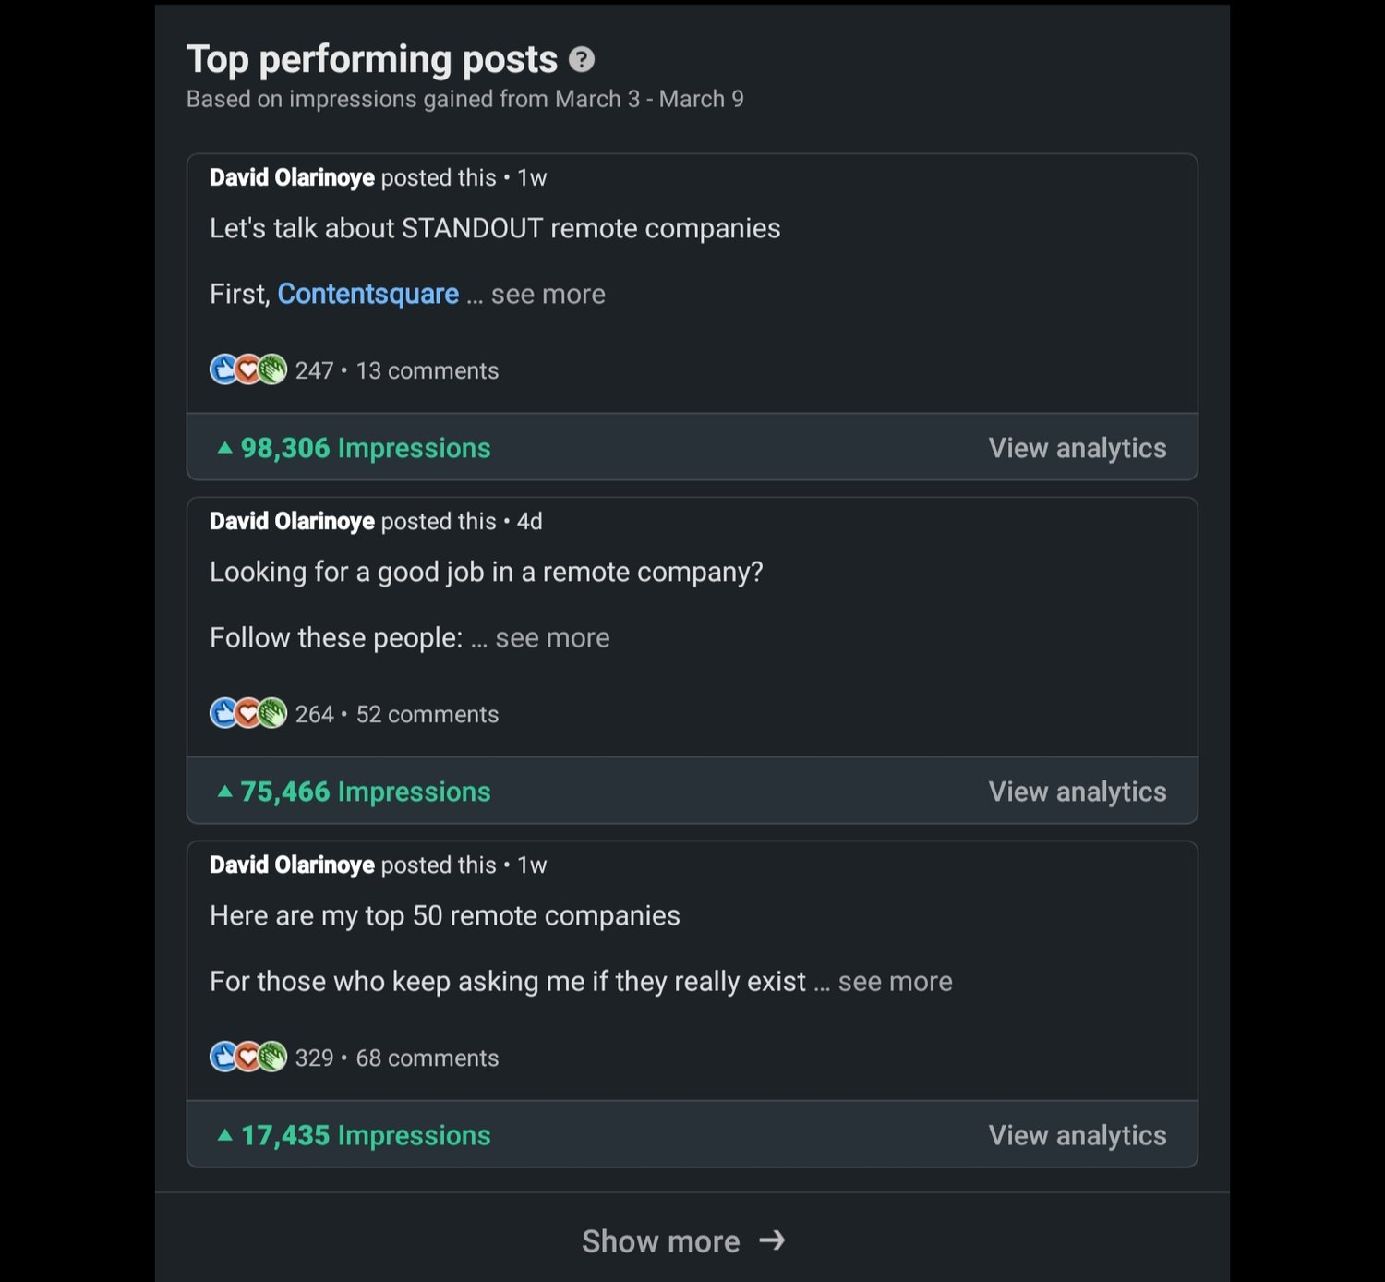Click reaction icons on top 50 post

click(x=248, y=1057)
